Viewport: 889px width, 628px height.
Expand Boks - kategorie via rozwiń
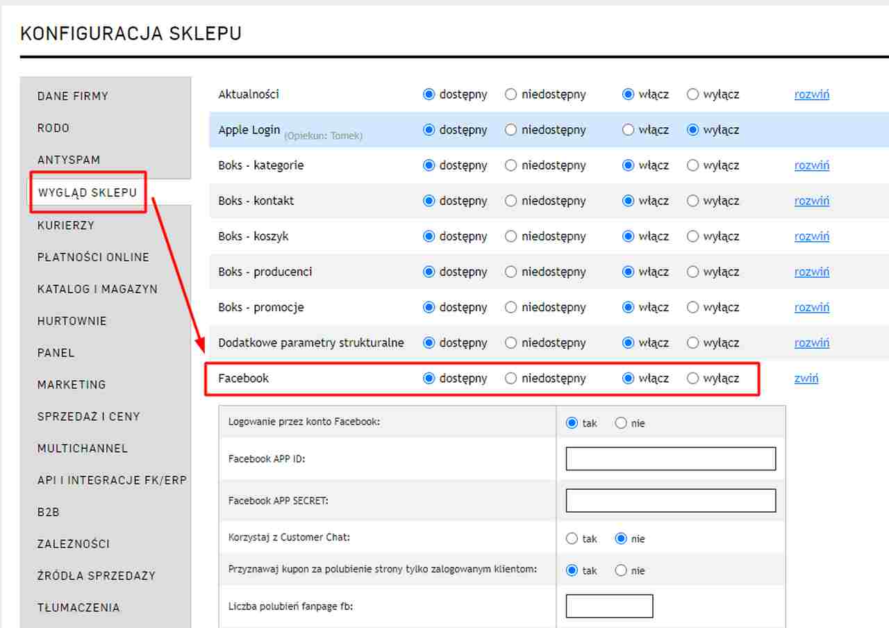pos(811,165)
